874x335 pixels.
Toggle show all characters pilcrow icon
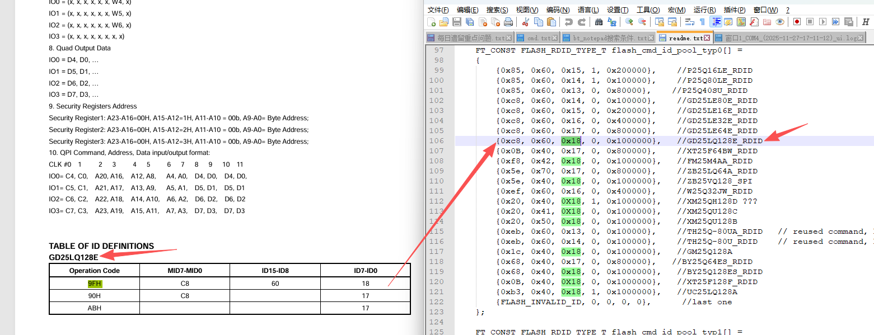pyautogui.click(x=702, y=22)
